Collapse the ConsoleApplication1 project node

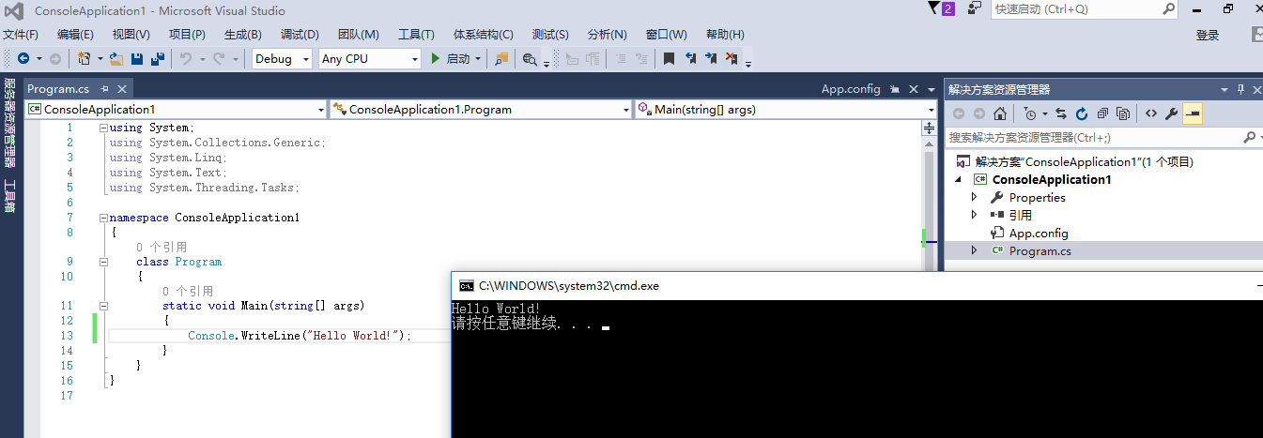pyautogui.click(x=959, y=179)
